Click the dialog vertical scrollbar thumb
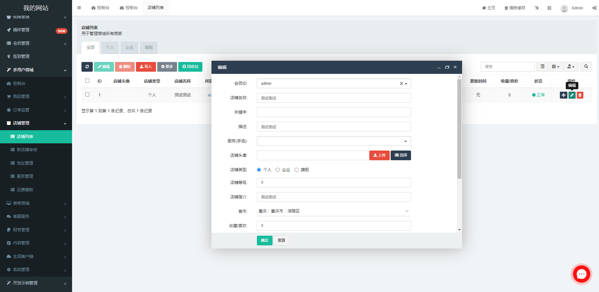The height and width of the screenshot is (292, 599). click(459, 129)
